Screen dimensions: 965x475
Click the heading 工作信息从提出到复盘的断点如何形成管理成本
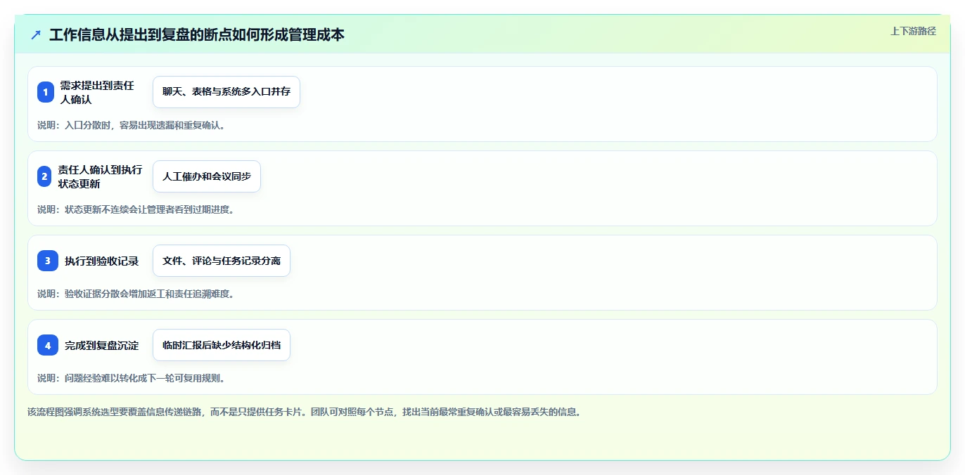197,34
